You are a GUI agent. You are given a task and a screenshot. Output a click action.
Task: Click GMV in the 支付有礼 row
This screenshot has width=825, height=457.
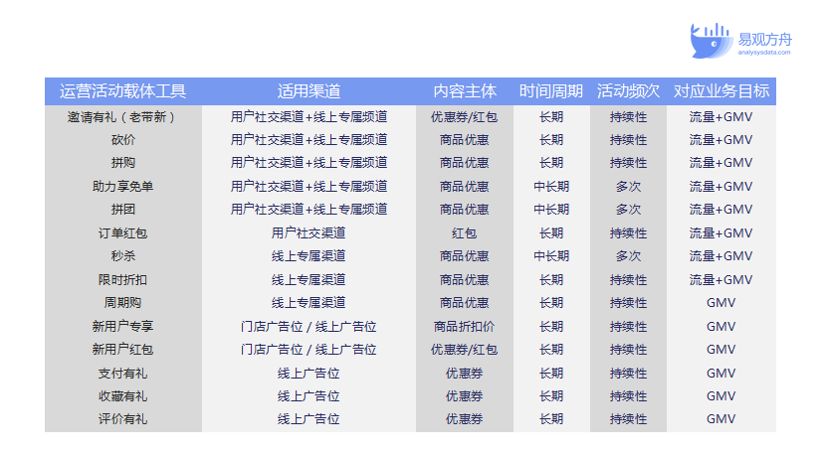722,374
